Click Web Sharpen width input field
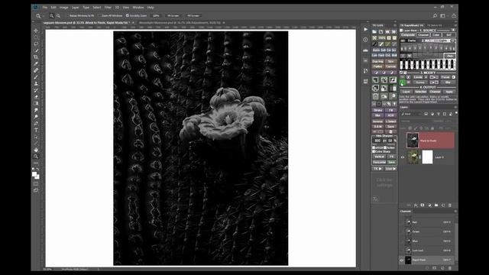 [377, 141]
